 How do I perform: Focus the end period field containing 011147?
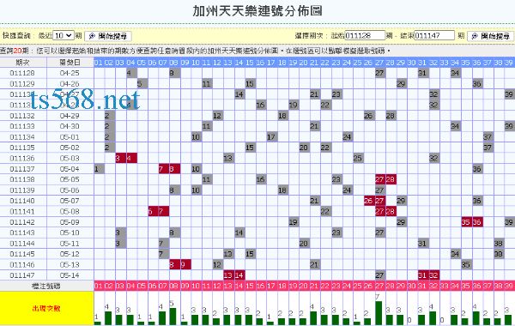(434, 35)
